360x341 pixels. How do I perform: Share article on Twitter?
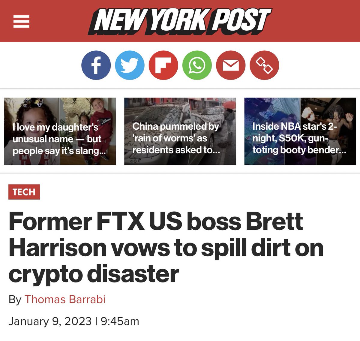130,65
